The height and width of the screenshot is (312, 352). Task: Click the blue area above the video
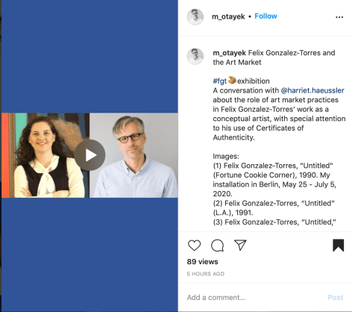coord(89,57)
